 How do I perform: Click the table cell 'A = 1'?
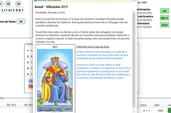point(146,111)
